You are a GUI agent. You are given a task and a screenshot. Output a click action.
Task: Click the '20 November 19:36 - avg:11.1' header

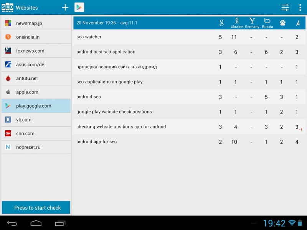point(107,23)
